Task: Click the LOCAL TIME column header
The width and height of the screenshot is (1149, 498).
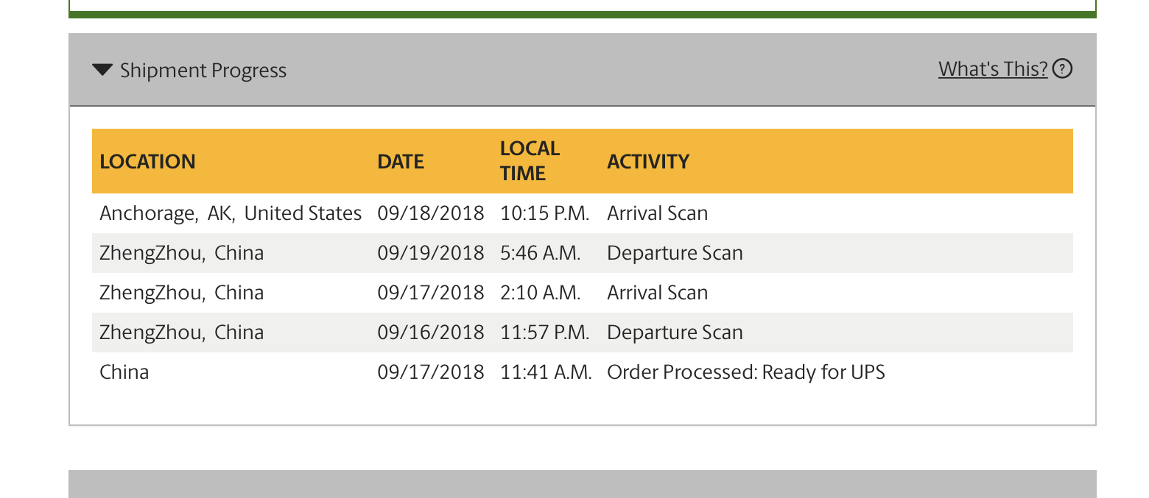Action: pyautogui.click(x=530, y=161)
